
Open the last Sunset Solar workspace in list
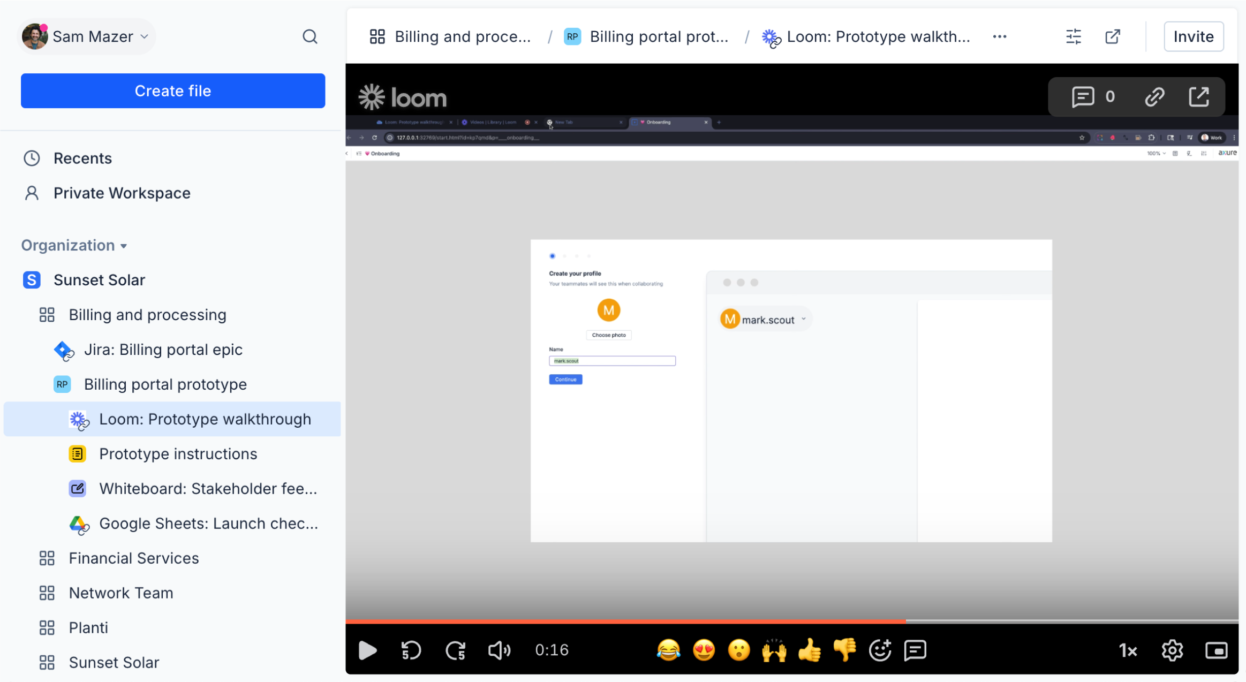99,662
